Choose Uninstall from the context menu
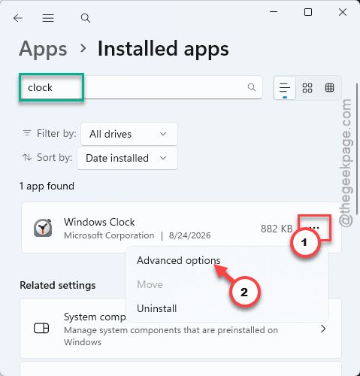The width and height of the screenshot is (360, 376). [x=157, y=308]
